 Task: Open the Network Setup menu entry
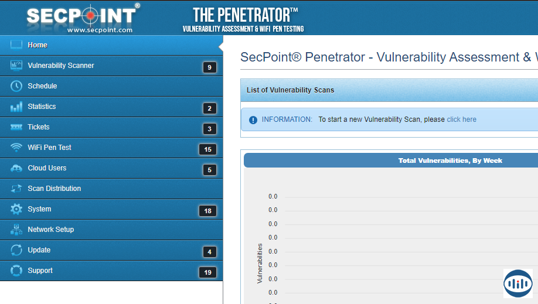click(50, 230)
